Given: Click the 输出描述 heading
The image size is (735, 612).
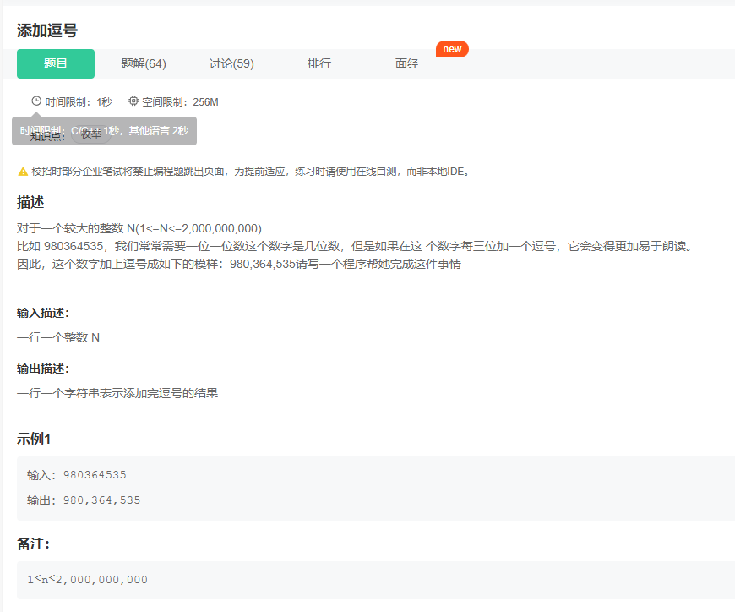Looking at the screenshot, I should pyautogui.click(x=43, y=369).
